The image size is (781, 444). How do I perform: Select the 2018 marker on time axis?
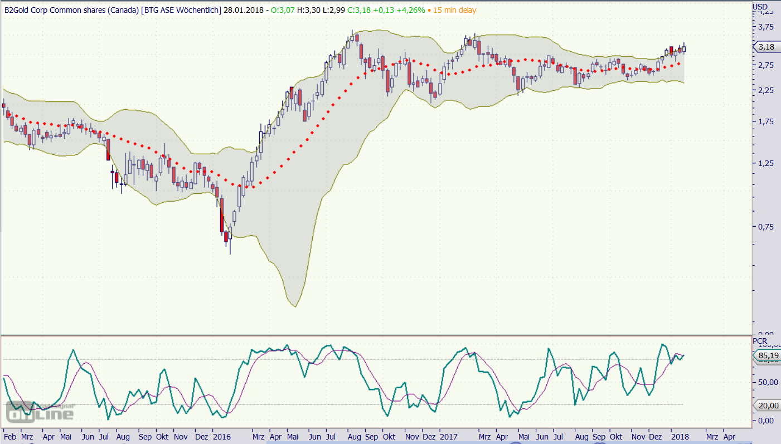678,438
